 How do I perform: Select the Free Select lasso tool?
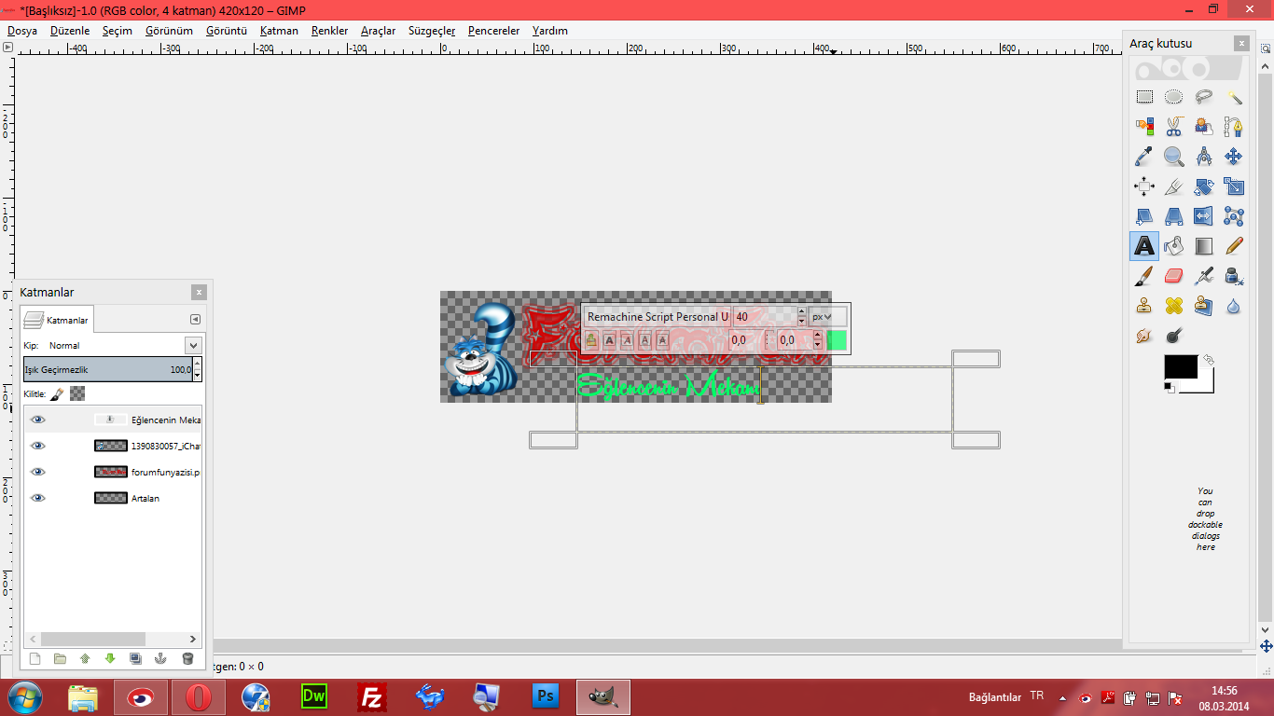(x=1204, y=97)
